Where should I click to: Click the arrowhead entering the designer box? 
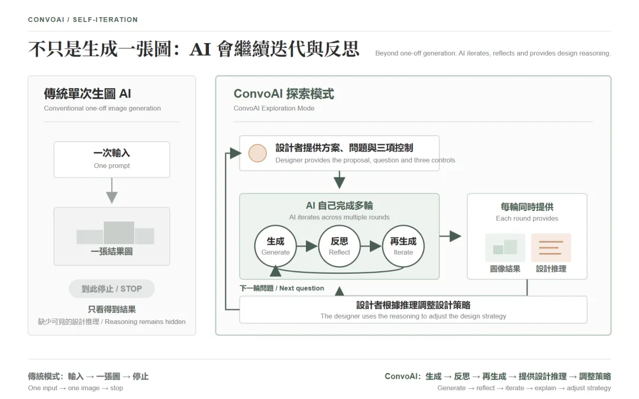(x=235, y=154)
